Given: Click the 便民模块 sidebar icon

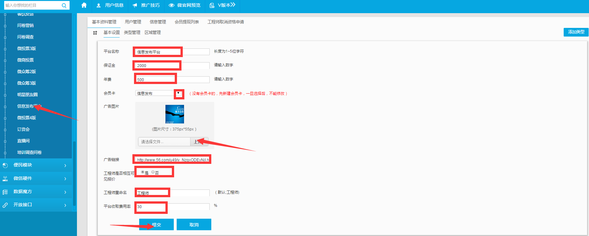Looking at the screenshot, I should point(5,165).
